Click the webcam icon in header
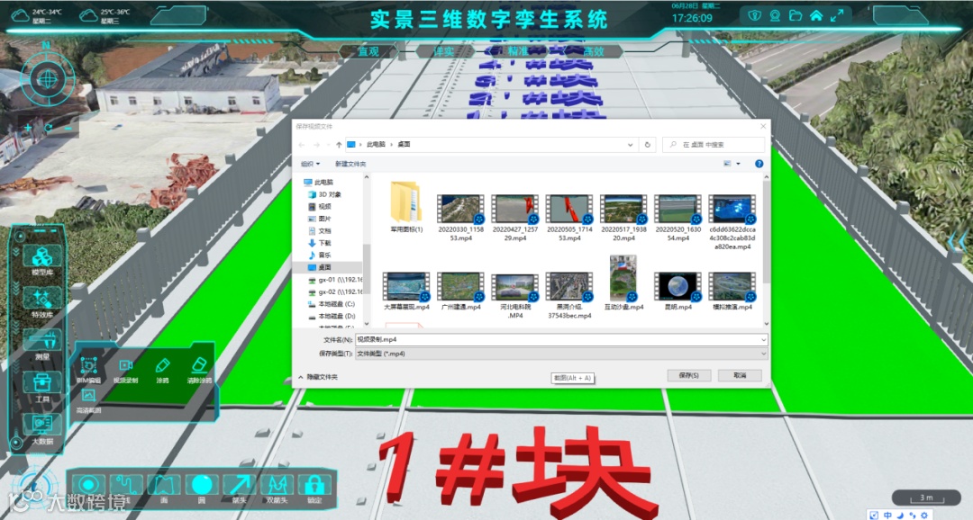The height and width of the screenshot is (520, 973). point(775,15)
